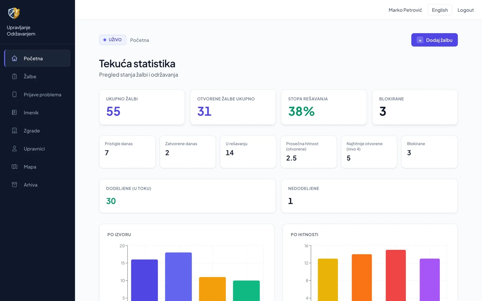Click the Pristigle danas 7 card
Screen dimensions: 482x301
pos(127,152)
